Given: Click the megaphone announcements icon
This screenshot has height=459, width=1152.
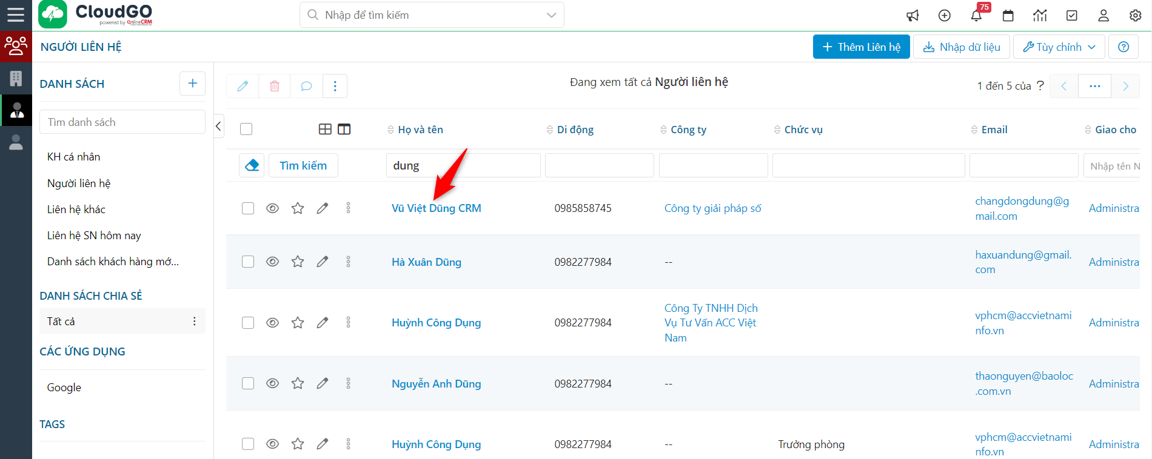Looking at the screenshot, I should [913, 16].
